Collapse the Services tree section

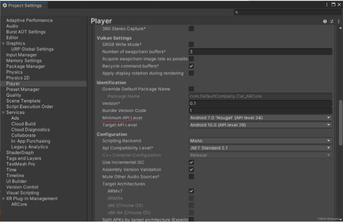coord(3,112)
